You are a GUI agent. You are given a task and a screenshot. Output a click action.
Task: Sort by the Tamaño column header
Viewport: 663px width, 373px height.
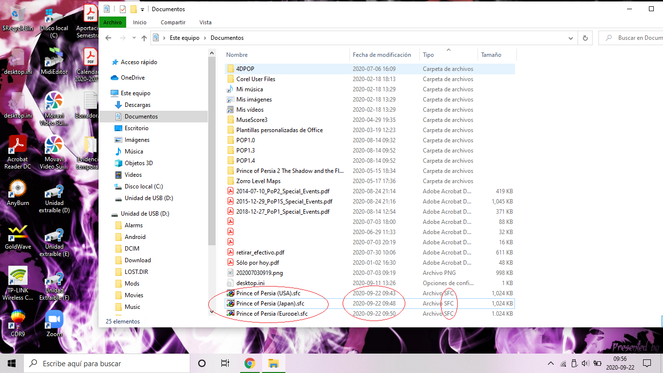click(x=497, y=55)
